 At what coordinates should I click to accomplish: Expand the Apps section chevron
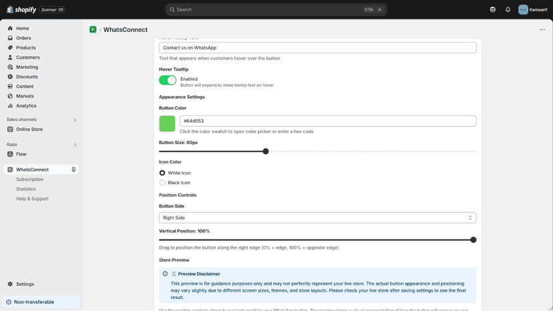tap(75, 145)
